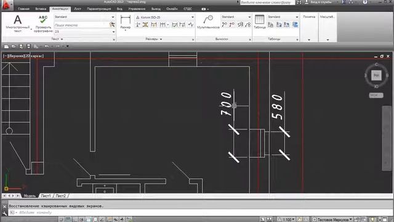Screen dimensions: 394x222
Task: Click the search text input field
Action: click(x=81, y=25)
